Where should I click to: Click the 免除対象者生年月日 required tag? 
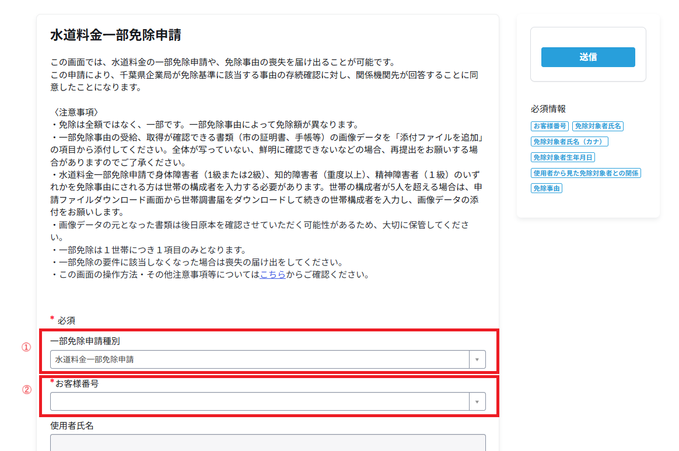(562, 158)
